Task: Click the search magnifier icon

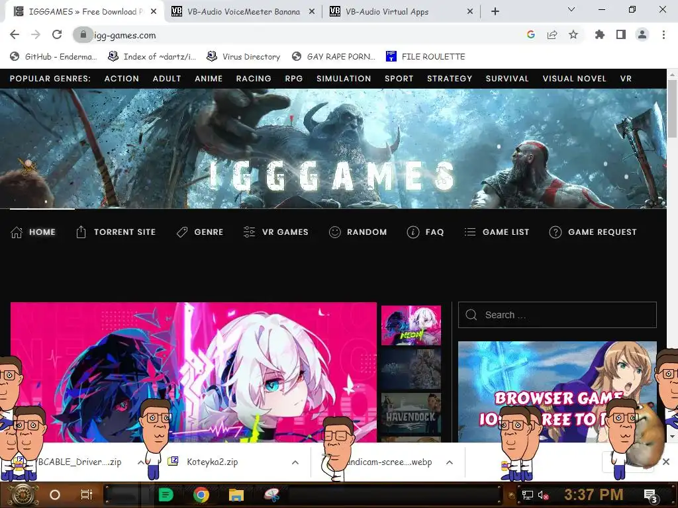Action: tap(471, 315)
